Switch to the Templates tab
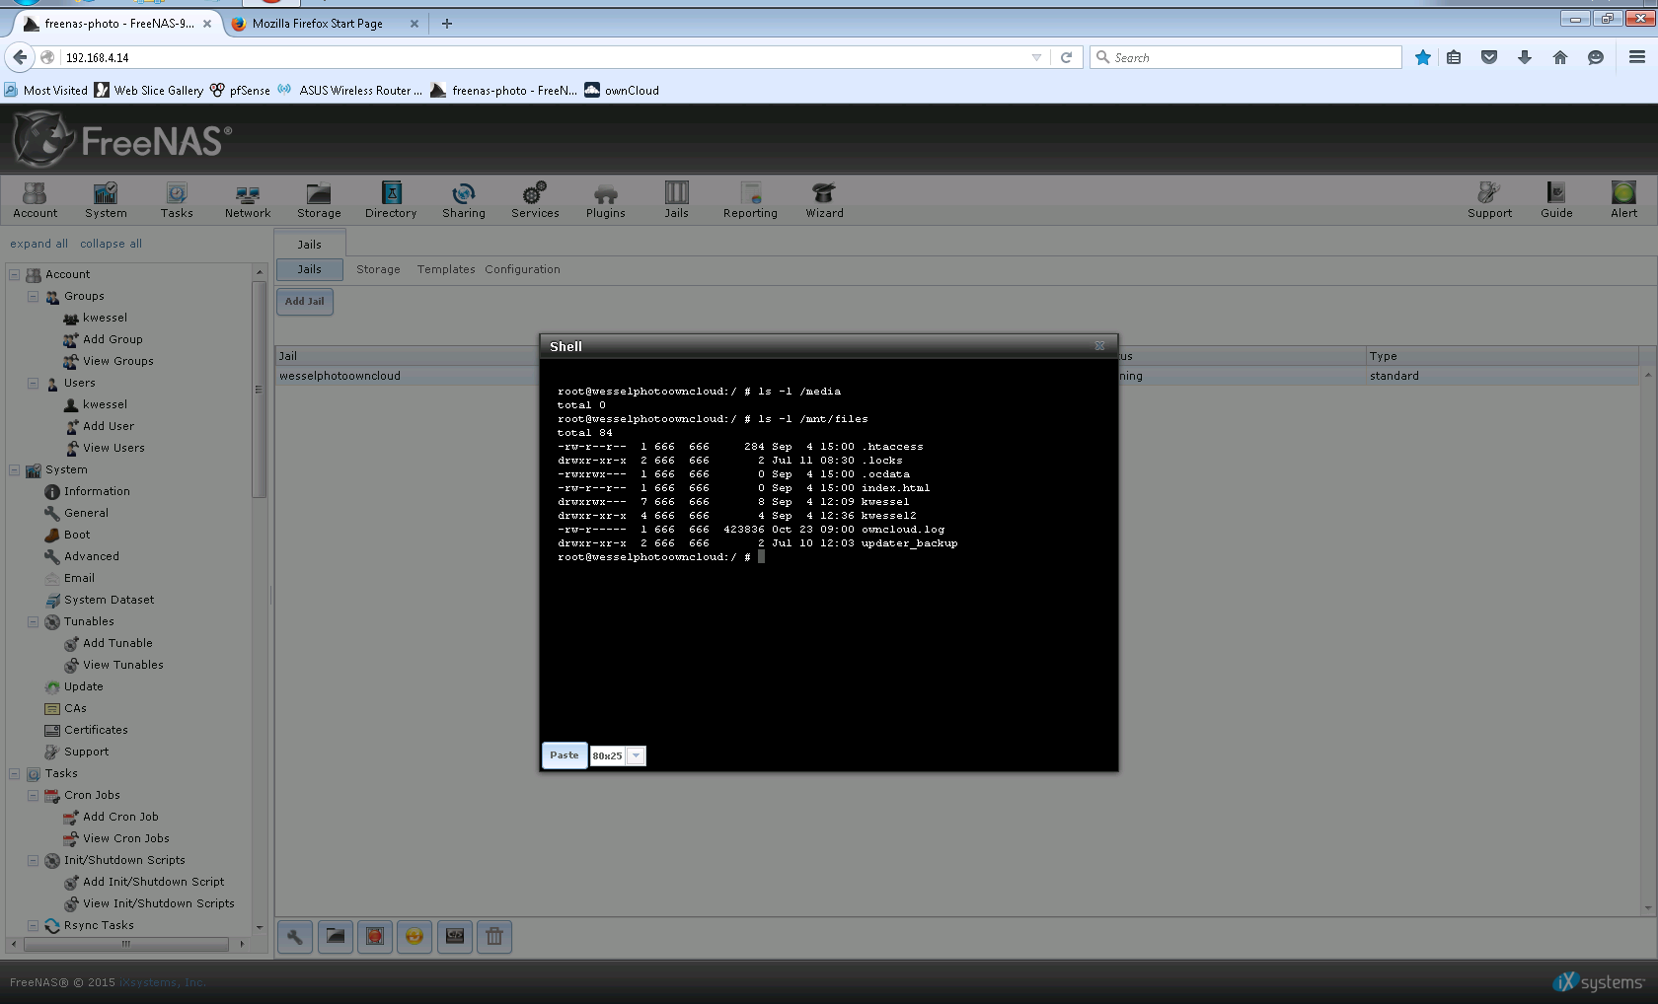Screen dimensions: 1658x1004 pyautogui.click(x=445, y=269)
